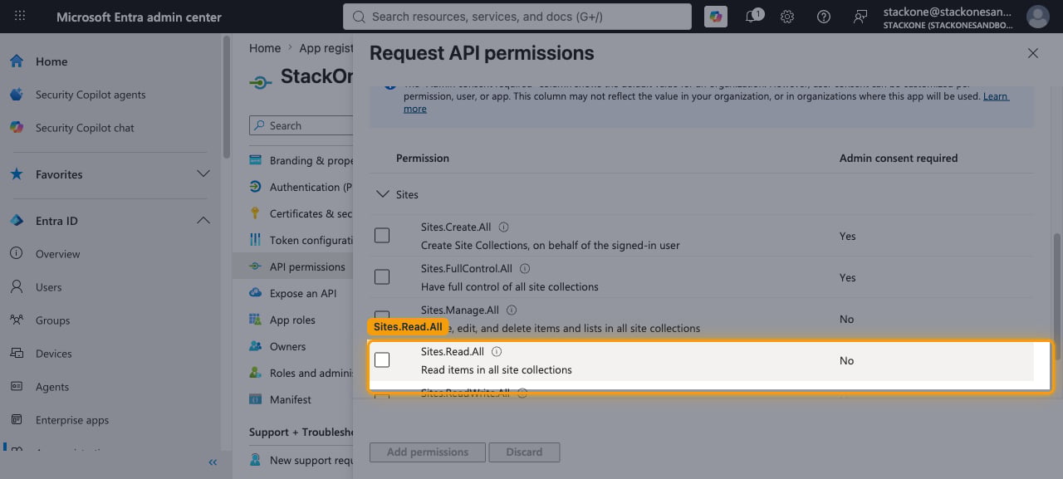
Task: Click the Token configuration icon
Action: pos(255,240)
